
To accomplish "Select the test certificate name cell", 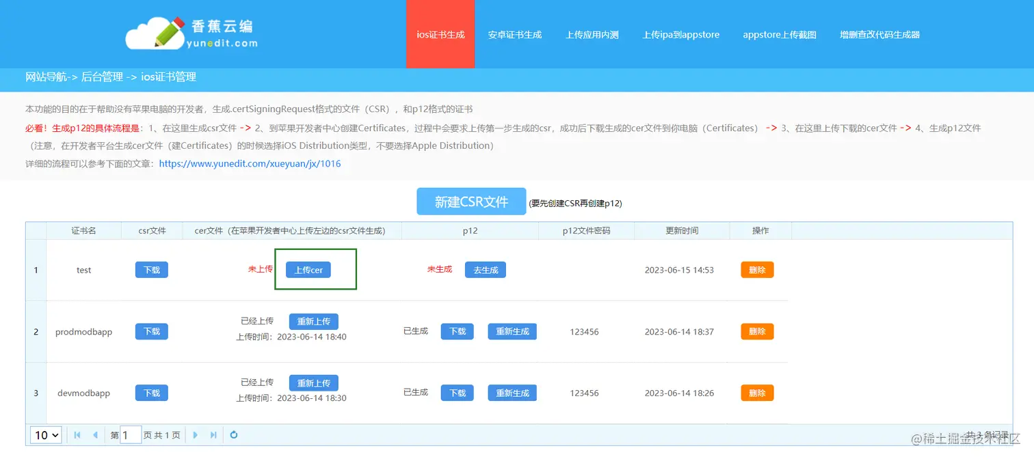I will (x=84, y=270).
